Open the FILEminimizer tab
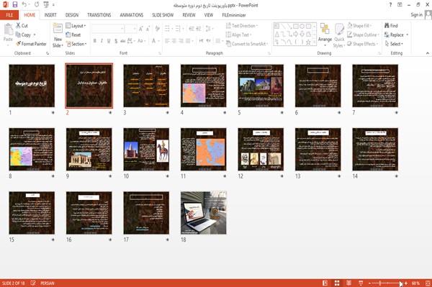Viewport: 432px width, 287px height. (x=234, y=15)
